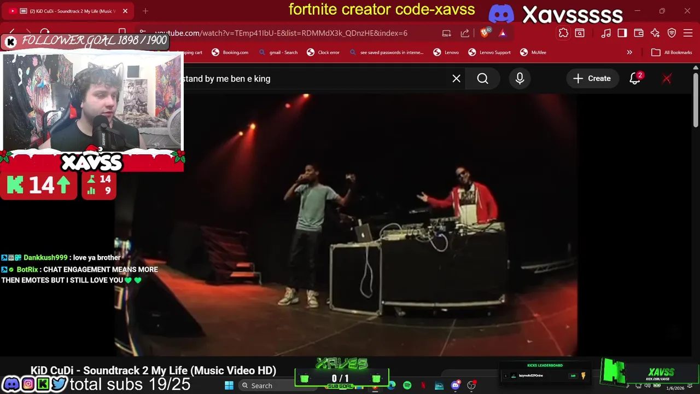This screenshot has height=394, width=700.
Task: Clear the YouTube search box text
Action: coord(457,79)
